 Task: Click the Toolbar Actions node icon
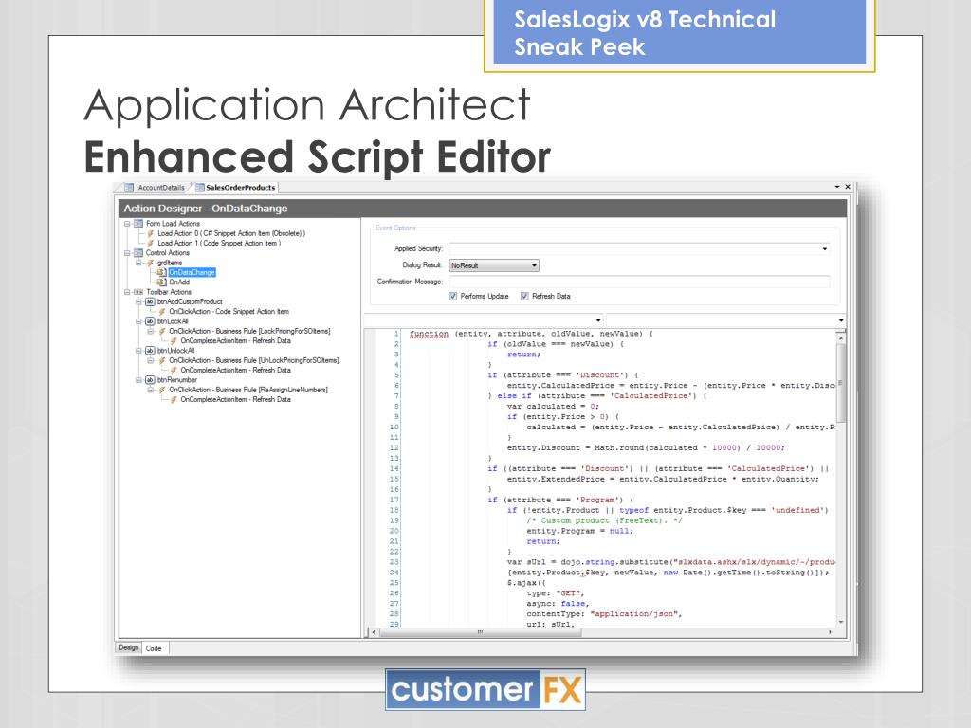pos(138,292)
